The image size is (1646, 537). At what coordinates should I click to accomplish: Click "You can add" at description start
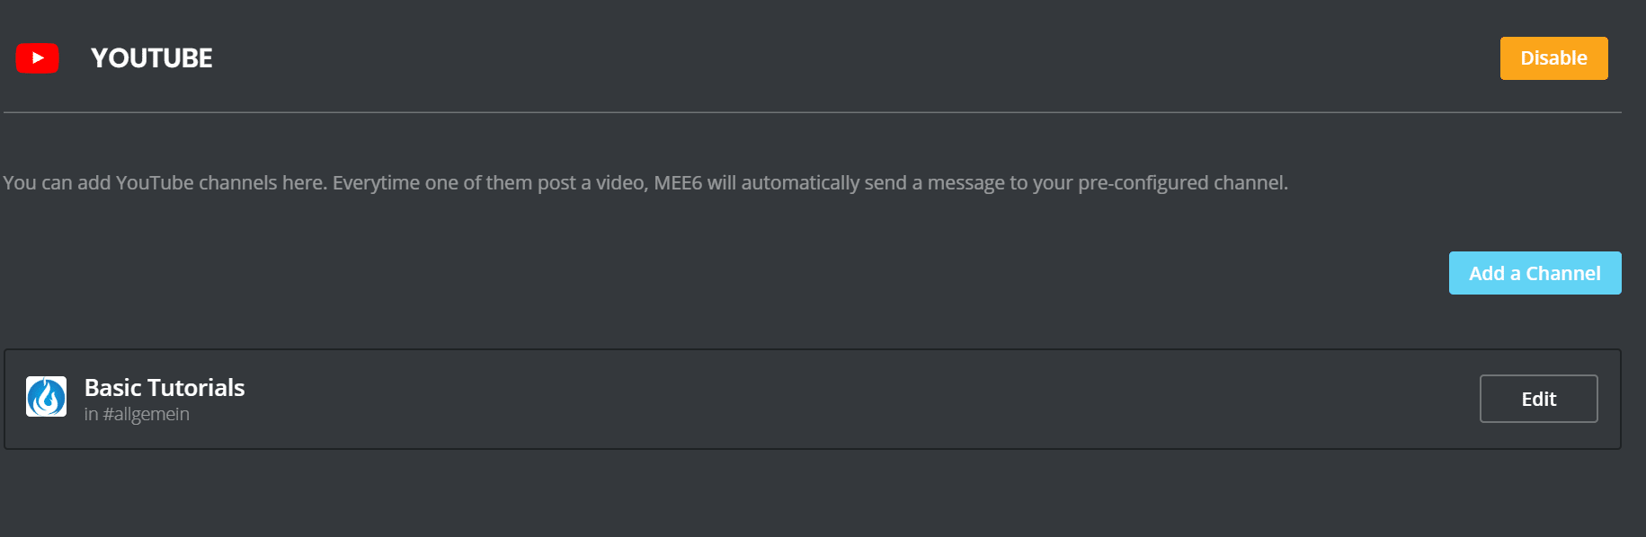(x=56, y=183)
